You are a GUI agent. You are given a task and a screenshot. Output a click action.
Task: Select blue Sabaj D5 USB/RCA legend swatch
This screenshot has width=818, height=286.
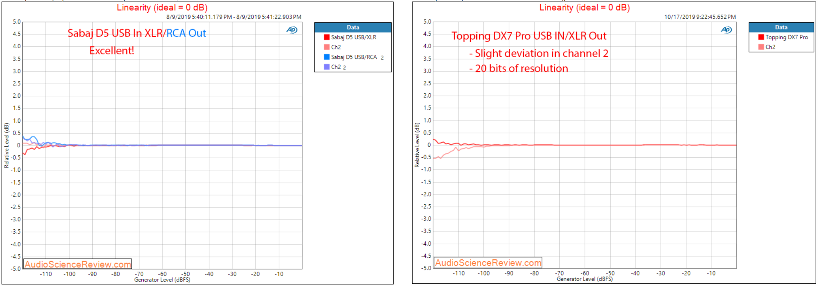[x=326, y=57]
